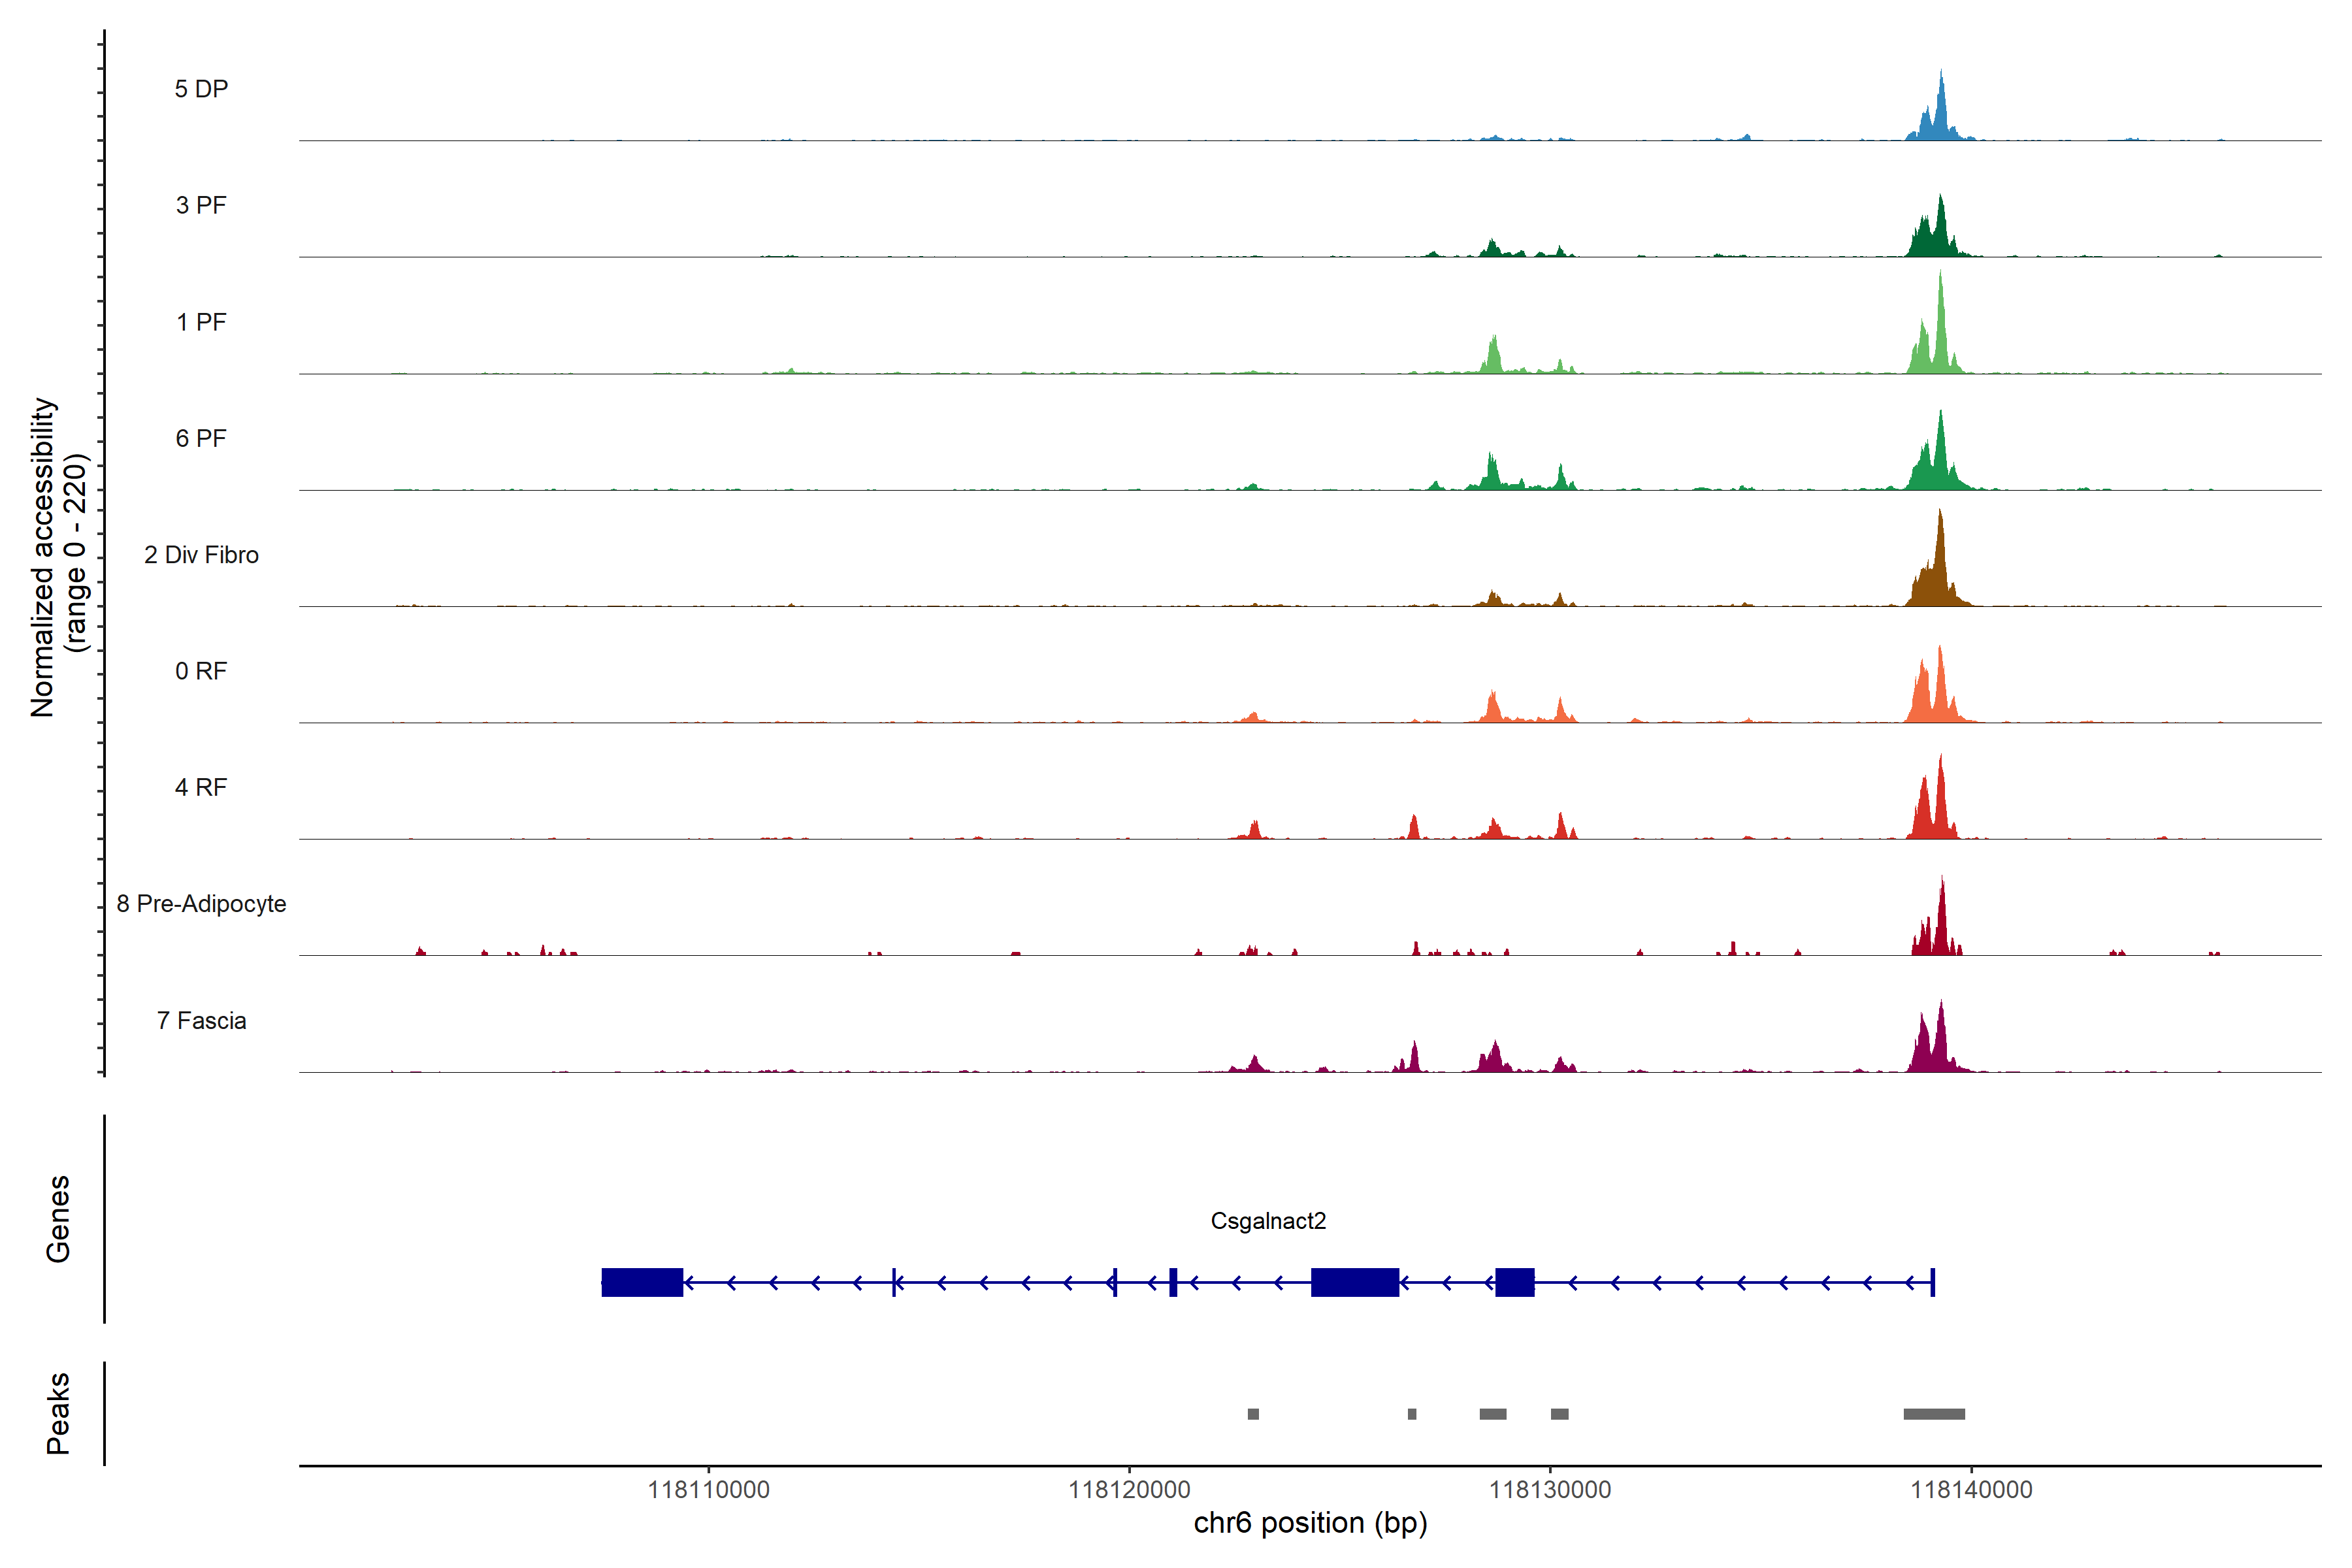Click the 118140000 axis tick label
This screenshot has height=1568, width=2352.
1971,1490
